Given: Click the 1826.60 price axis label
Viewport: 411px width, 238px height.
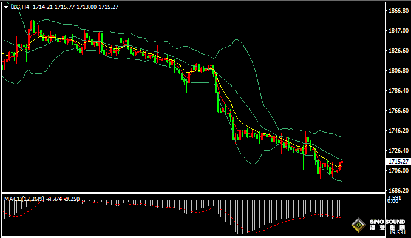Looking at the screenshot, I should (398, 50).
